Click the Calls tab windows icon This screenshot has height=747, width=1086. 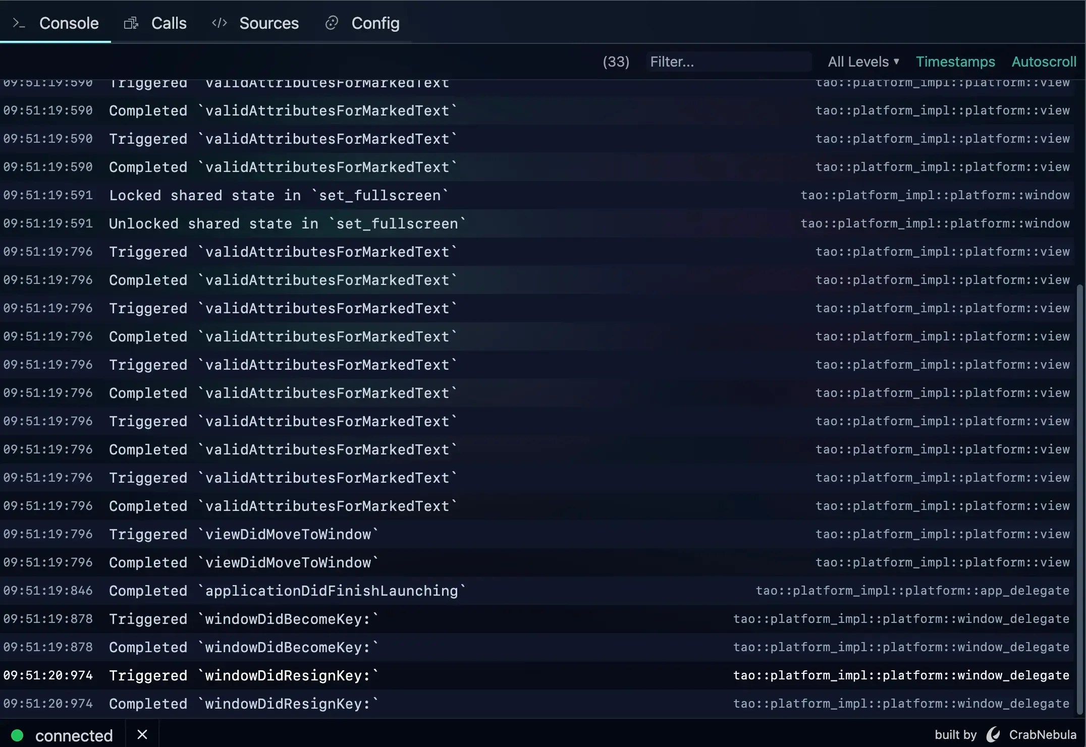pos(131,23)
